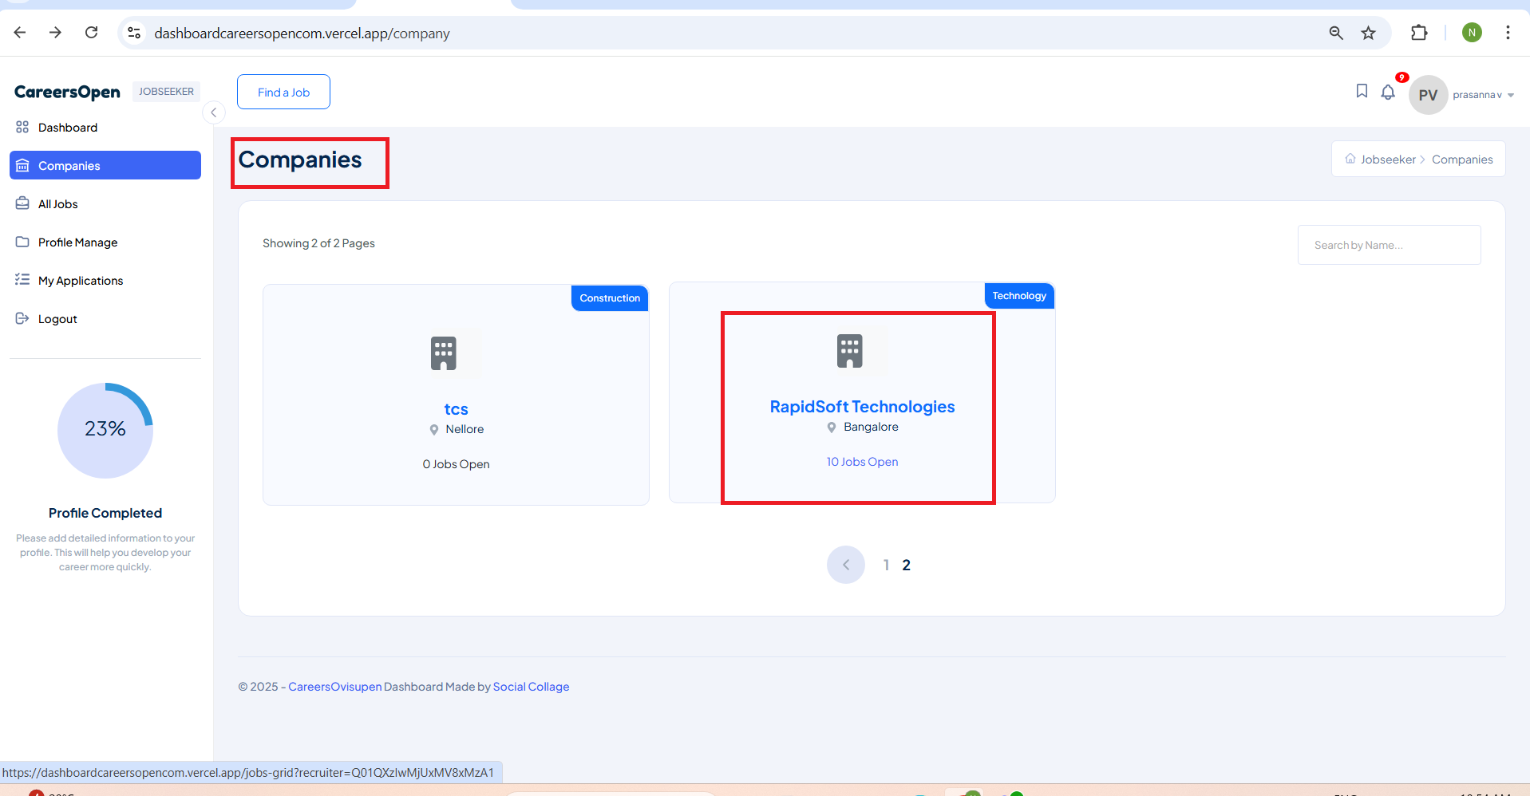Screen dimensions: 1530x796
Task: Select My Applications in sidebar
Action: click(81, 281)
